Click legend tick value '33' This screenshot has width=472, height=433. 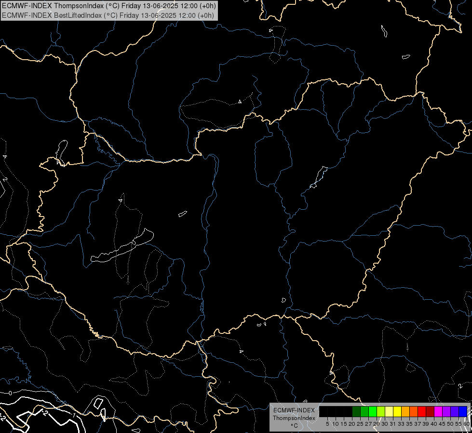coord(401,424)
